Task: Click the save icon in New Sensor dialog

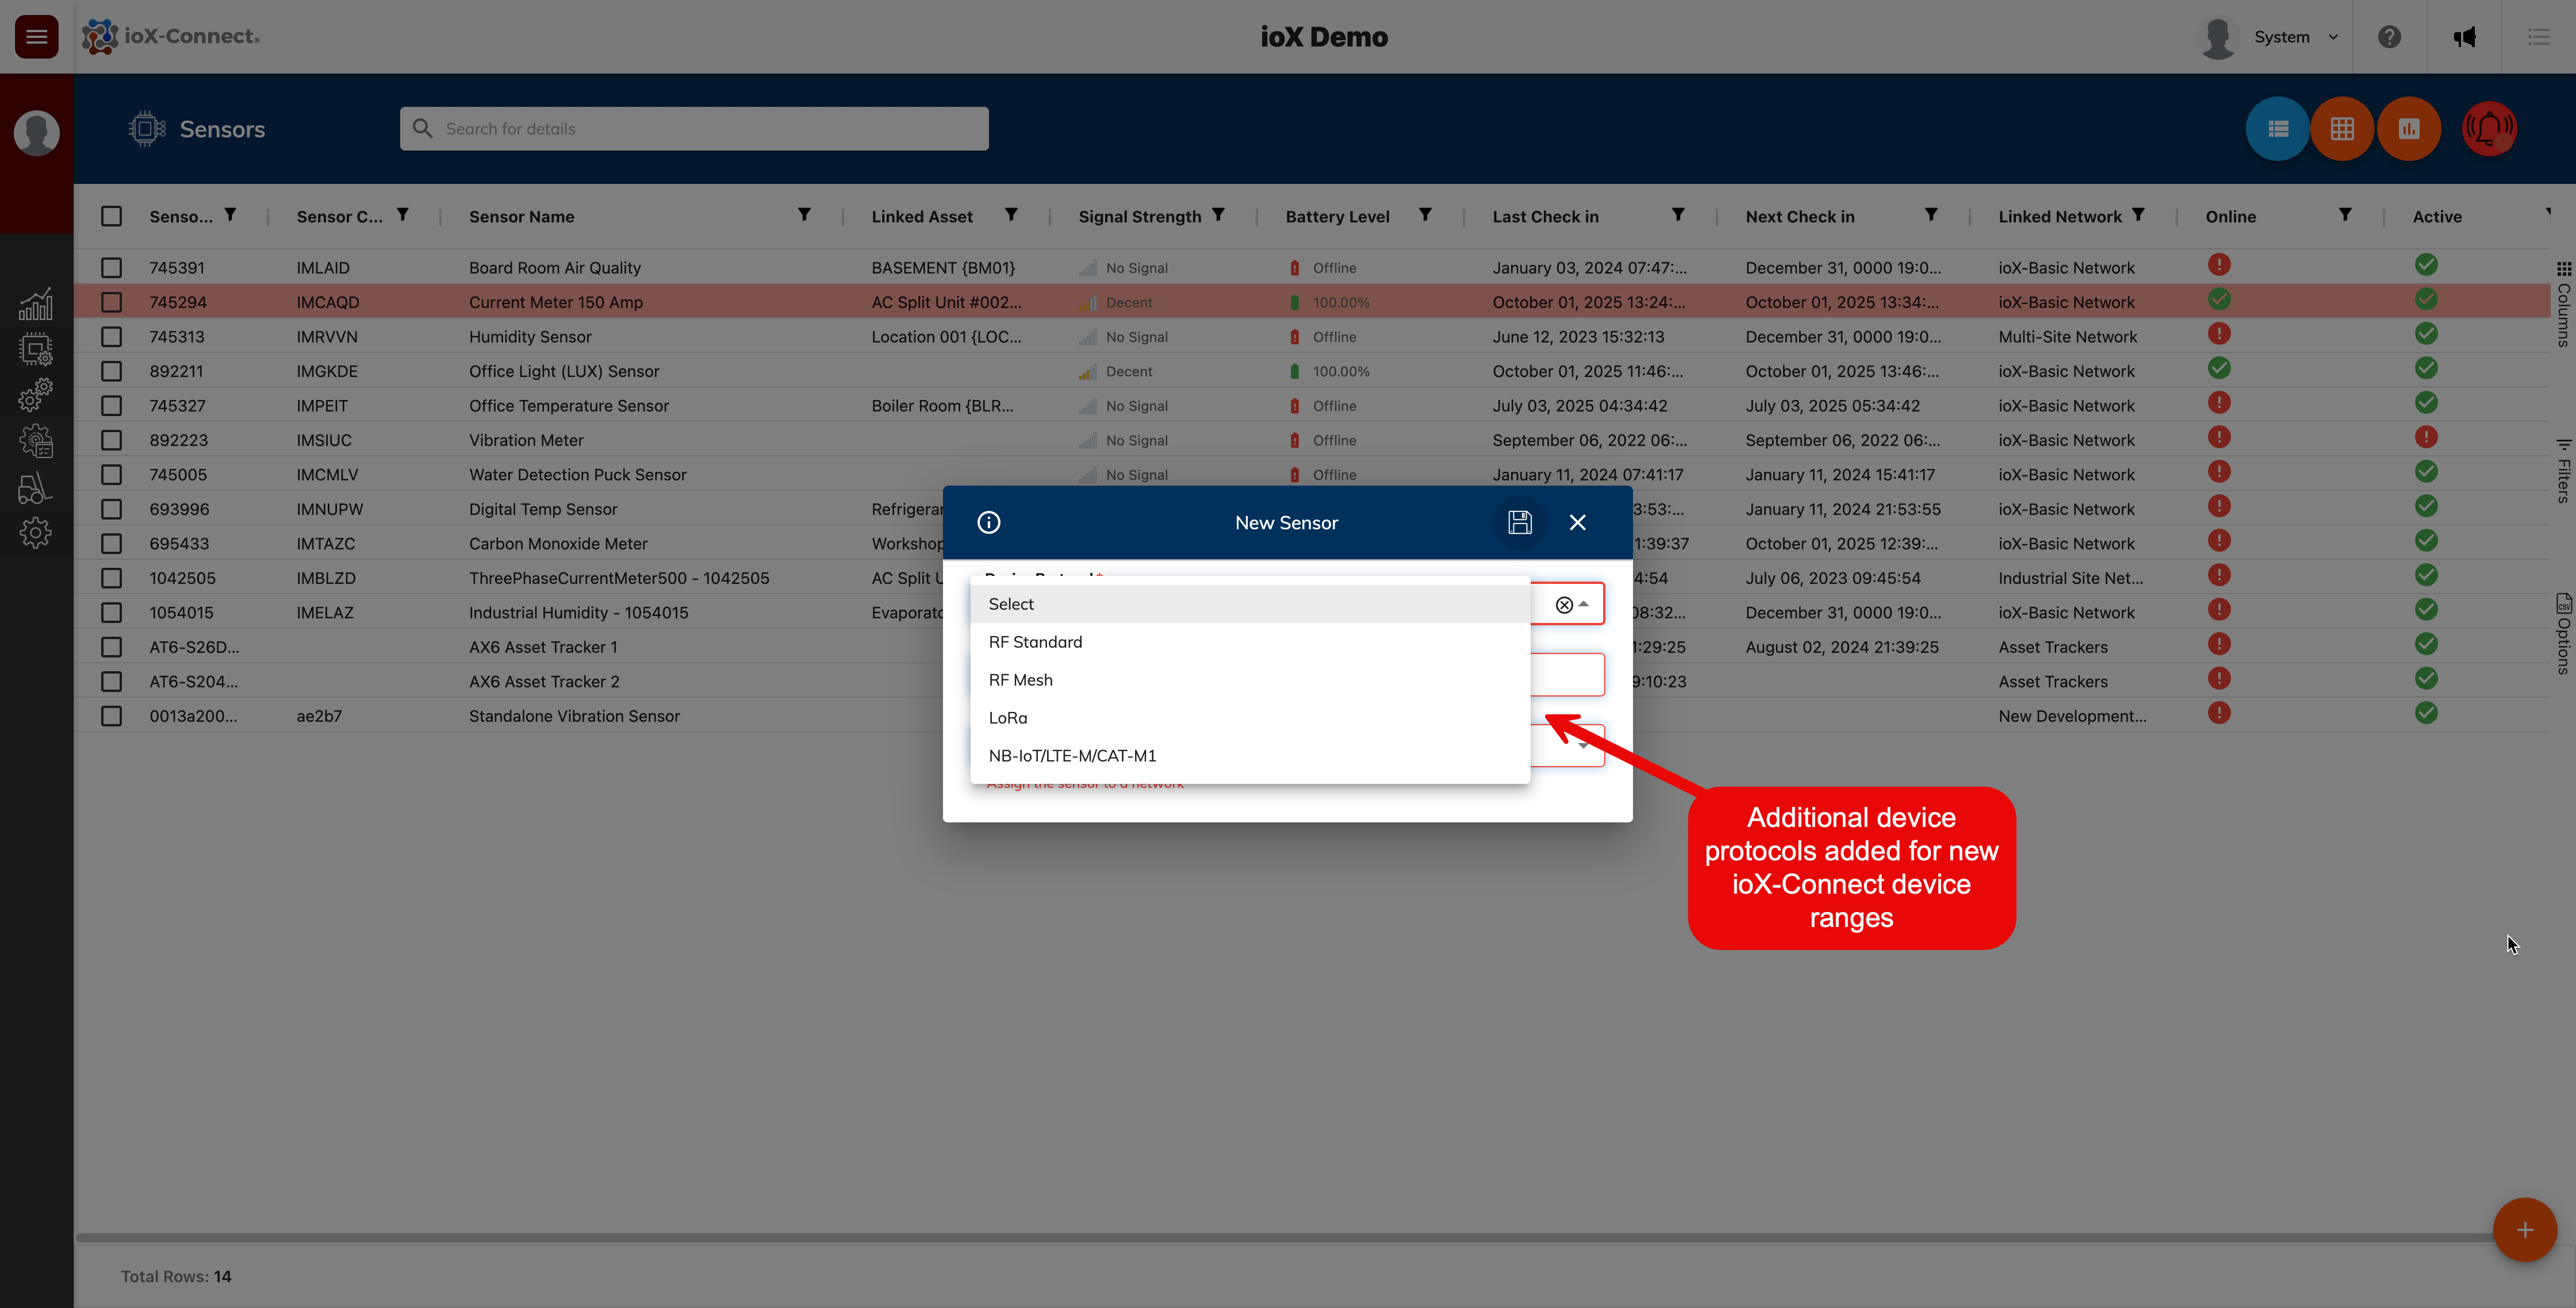Action: (x=1519, y=522)
